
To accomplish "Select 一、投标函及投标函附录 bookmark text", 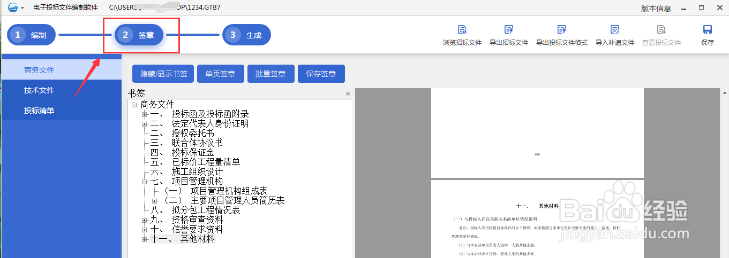I will coord(199,114).
